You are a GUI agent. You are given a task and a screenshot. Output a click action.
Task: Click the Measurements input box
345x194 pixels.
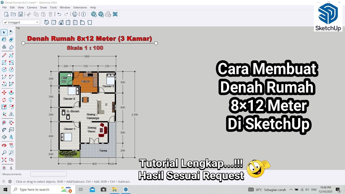pos(49,174)
